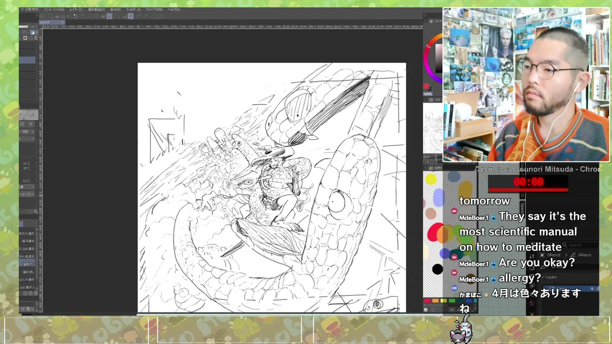This screenshot has height=344, width=612.
Task: Select the red main color swatch under color wheel
Action: tap(426, 86)
